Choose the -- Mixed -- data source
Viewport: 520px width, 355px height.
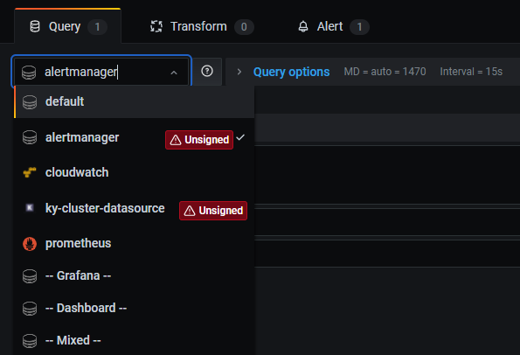pyautogui.click(x=134, y=340)
